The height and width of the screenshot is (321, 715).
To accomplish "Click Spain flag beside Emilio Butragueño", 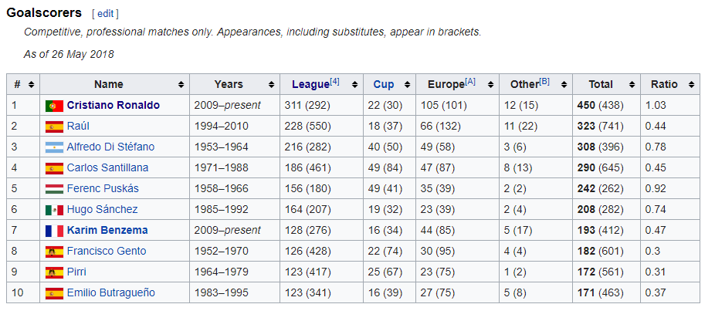I will click(54, 293).
